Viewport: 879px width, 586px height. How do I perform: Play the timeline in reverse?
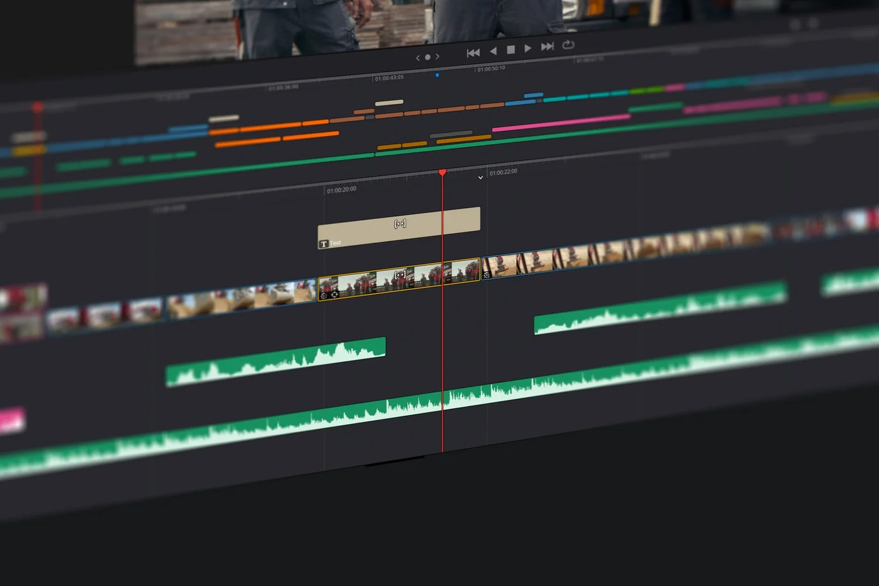[x=493, y=51]
